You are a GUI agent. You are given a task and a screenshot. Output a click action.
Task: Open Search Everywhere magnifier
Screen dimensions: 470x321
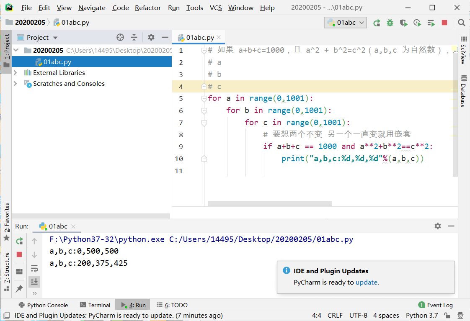(461, 23)
